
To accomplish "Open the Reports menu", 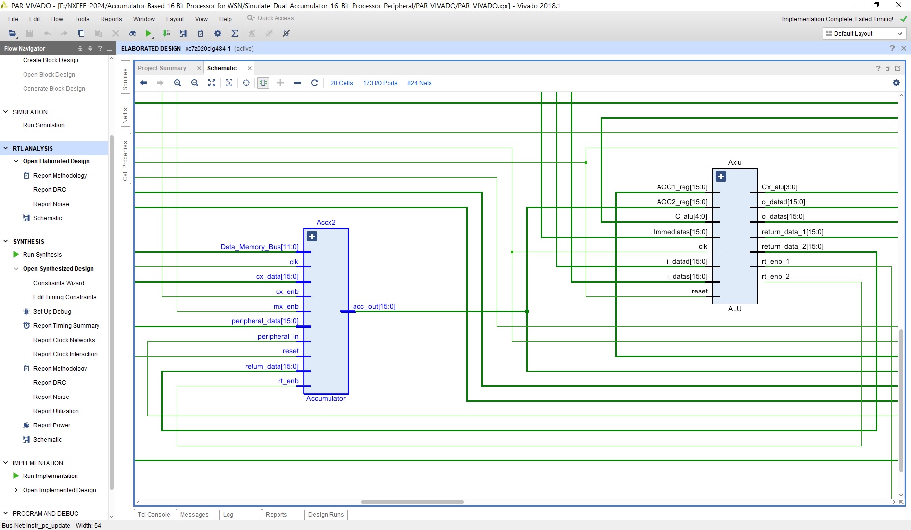I will tap(111, 19).
